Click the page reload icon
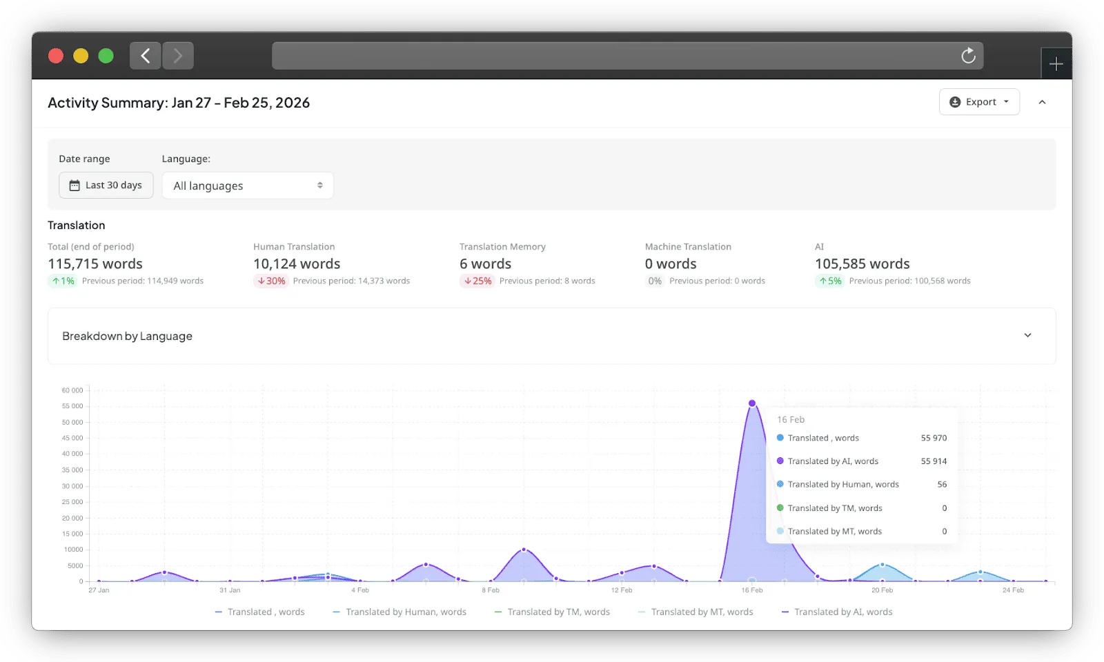The height and width of the screenshot is (662, 1104). 968,56
